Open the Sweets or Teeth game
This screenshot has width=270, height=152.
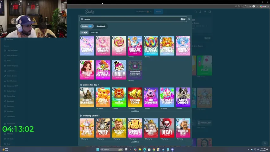[103, 70]
